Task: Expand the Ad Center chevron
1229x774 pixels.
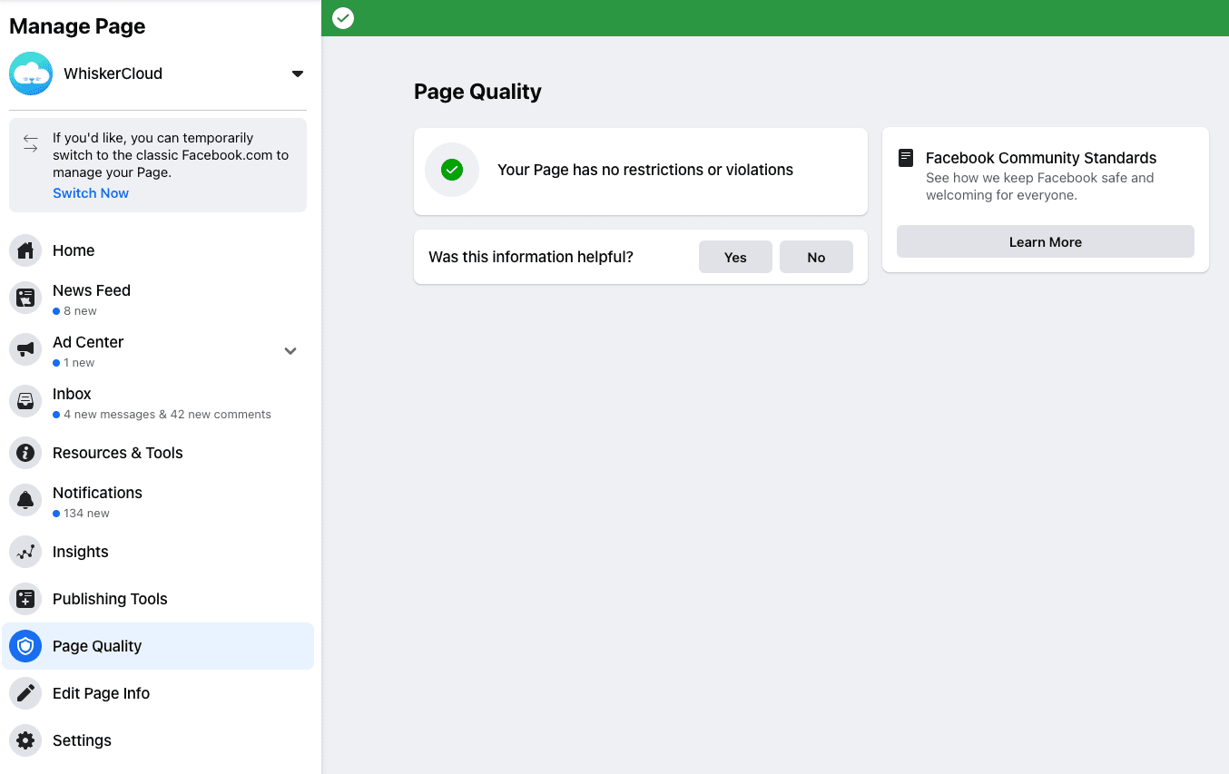Action: tap(290, 351)
